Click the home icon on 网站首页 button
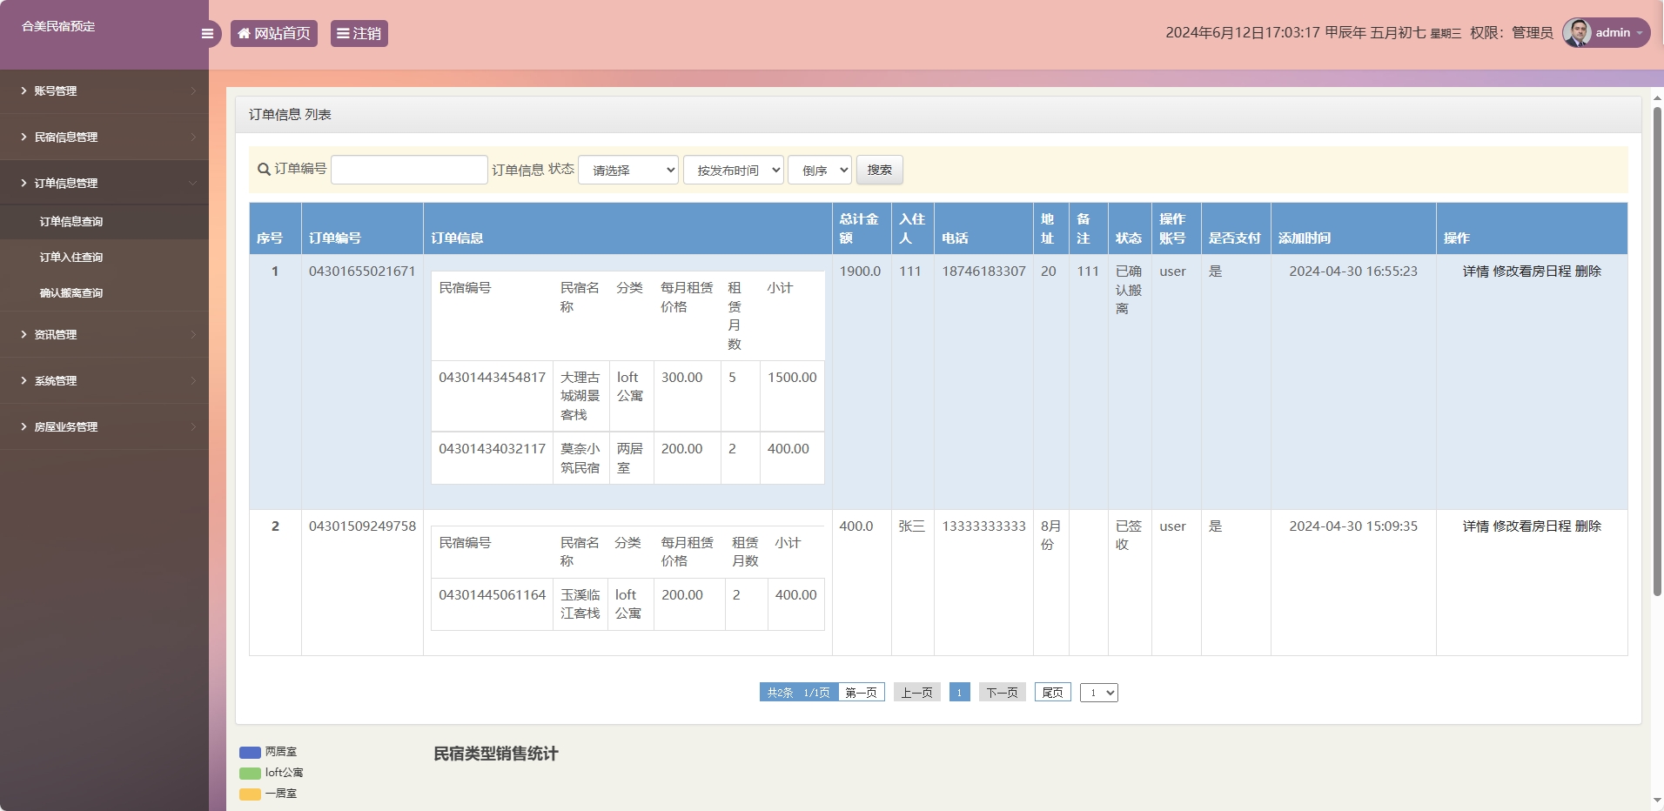The image size is (1664, 811). [244, 33]
